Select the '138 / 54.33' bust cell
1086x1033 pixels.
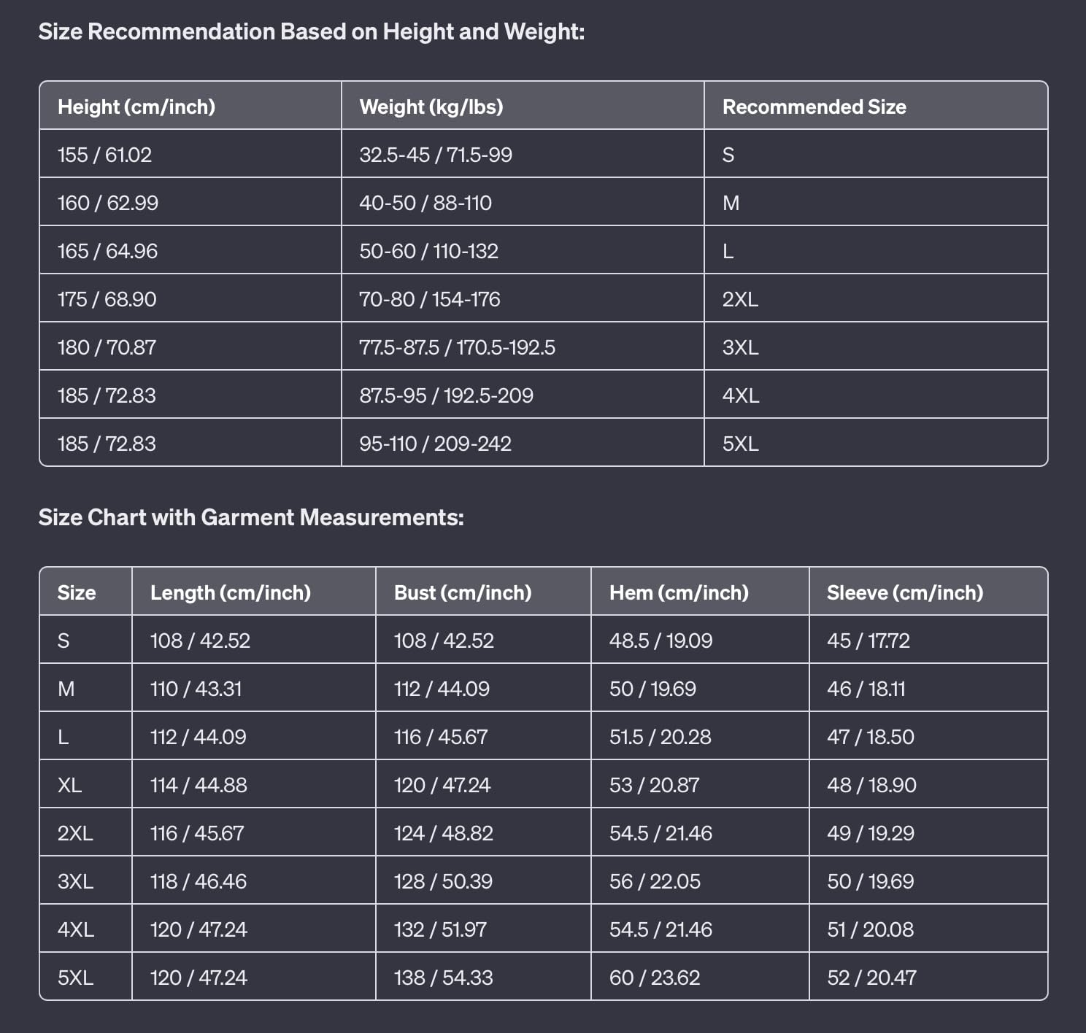pyautogui.click(x=443, y=978)
